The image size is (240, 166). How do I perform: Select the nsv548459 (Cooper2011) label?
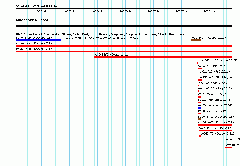(34, 38)
